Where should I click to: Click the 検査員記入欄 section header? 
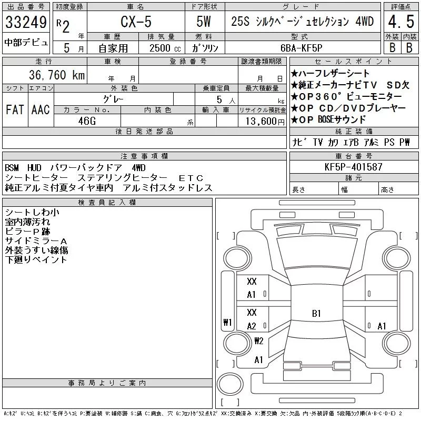pos(107,202)
